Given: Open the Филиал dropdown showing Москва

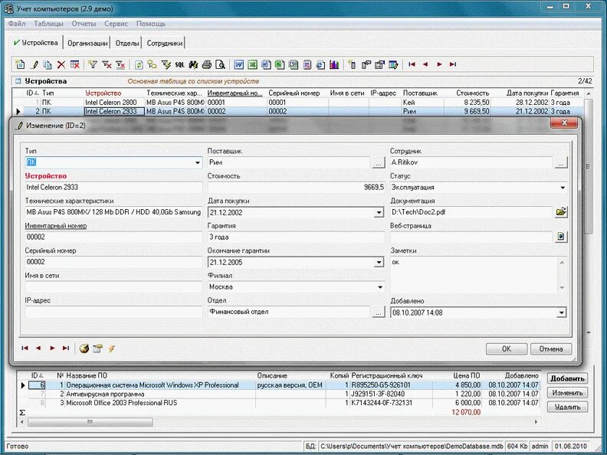Looking at the screenshot, I should 380,287.
